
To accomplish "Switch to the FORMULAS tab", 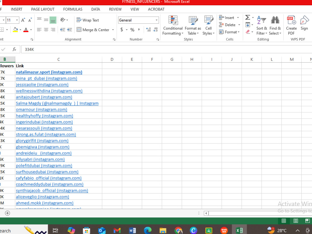I will coord(73,9).
